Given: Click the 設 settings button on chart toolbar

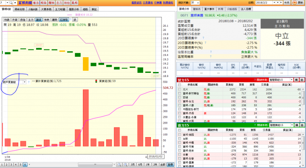Looking at the screenshot, I should point(75,19).
